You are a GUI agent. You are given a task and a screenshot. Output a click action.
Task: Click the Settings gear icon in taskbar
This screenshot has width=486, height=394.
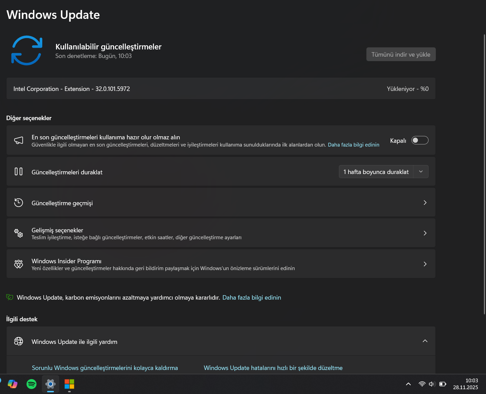click(x=51, y=384)
